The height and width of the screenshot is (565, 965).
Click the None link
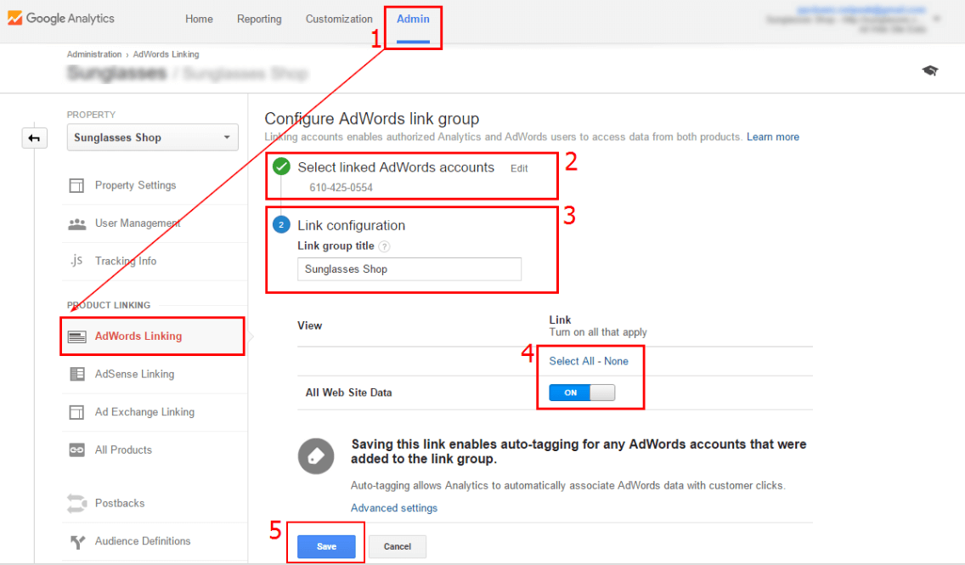pos(616,361)
